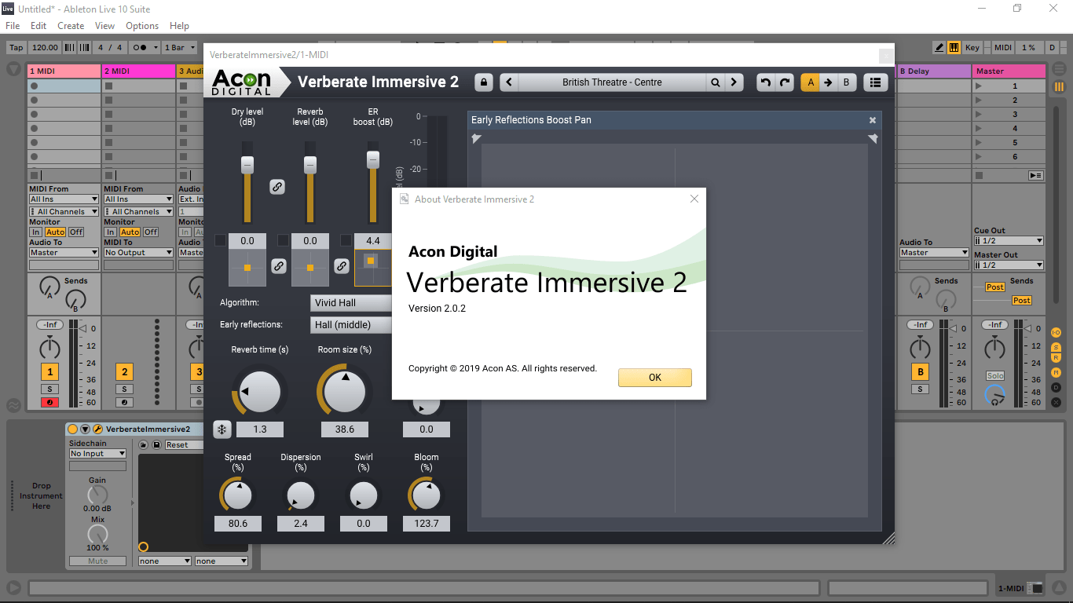Click the ER boost slider handle
The width and height of the screenshot is (1073, 603).
click(373, 159)
